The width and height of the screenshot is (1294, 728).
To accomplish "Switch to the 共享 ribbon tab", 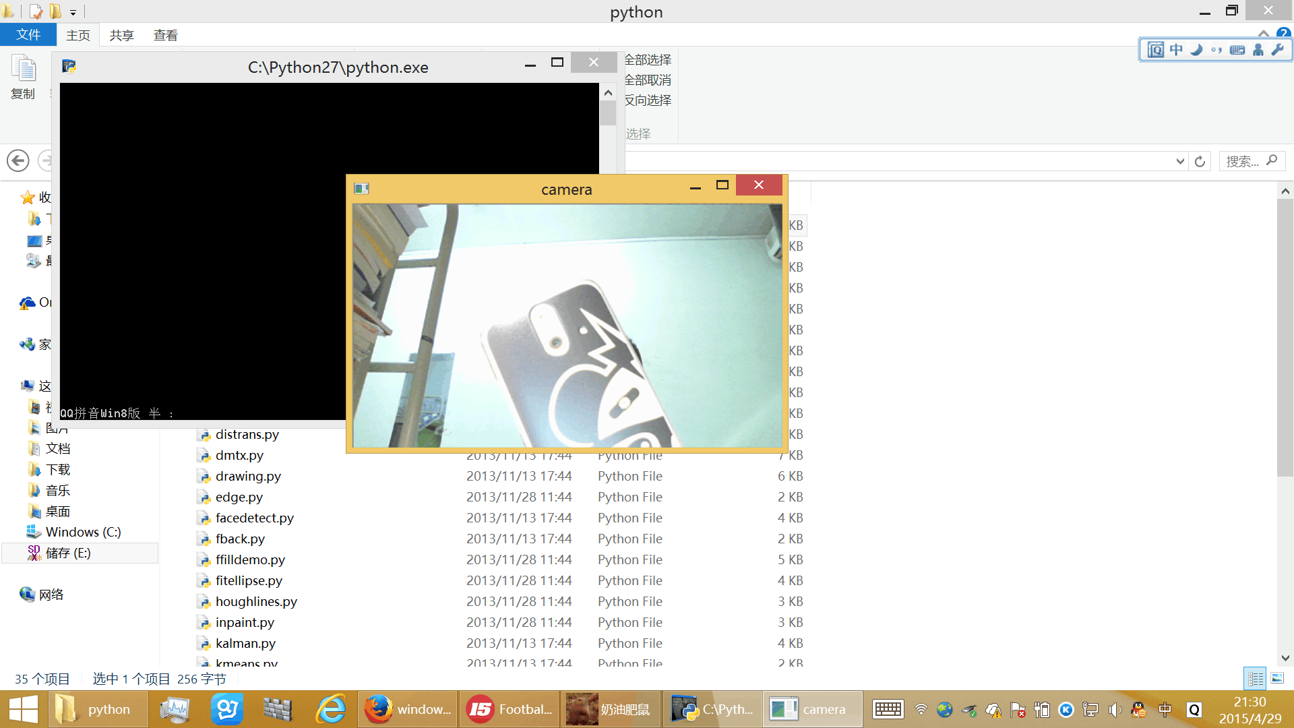I will coord(122,35).
